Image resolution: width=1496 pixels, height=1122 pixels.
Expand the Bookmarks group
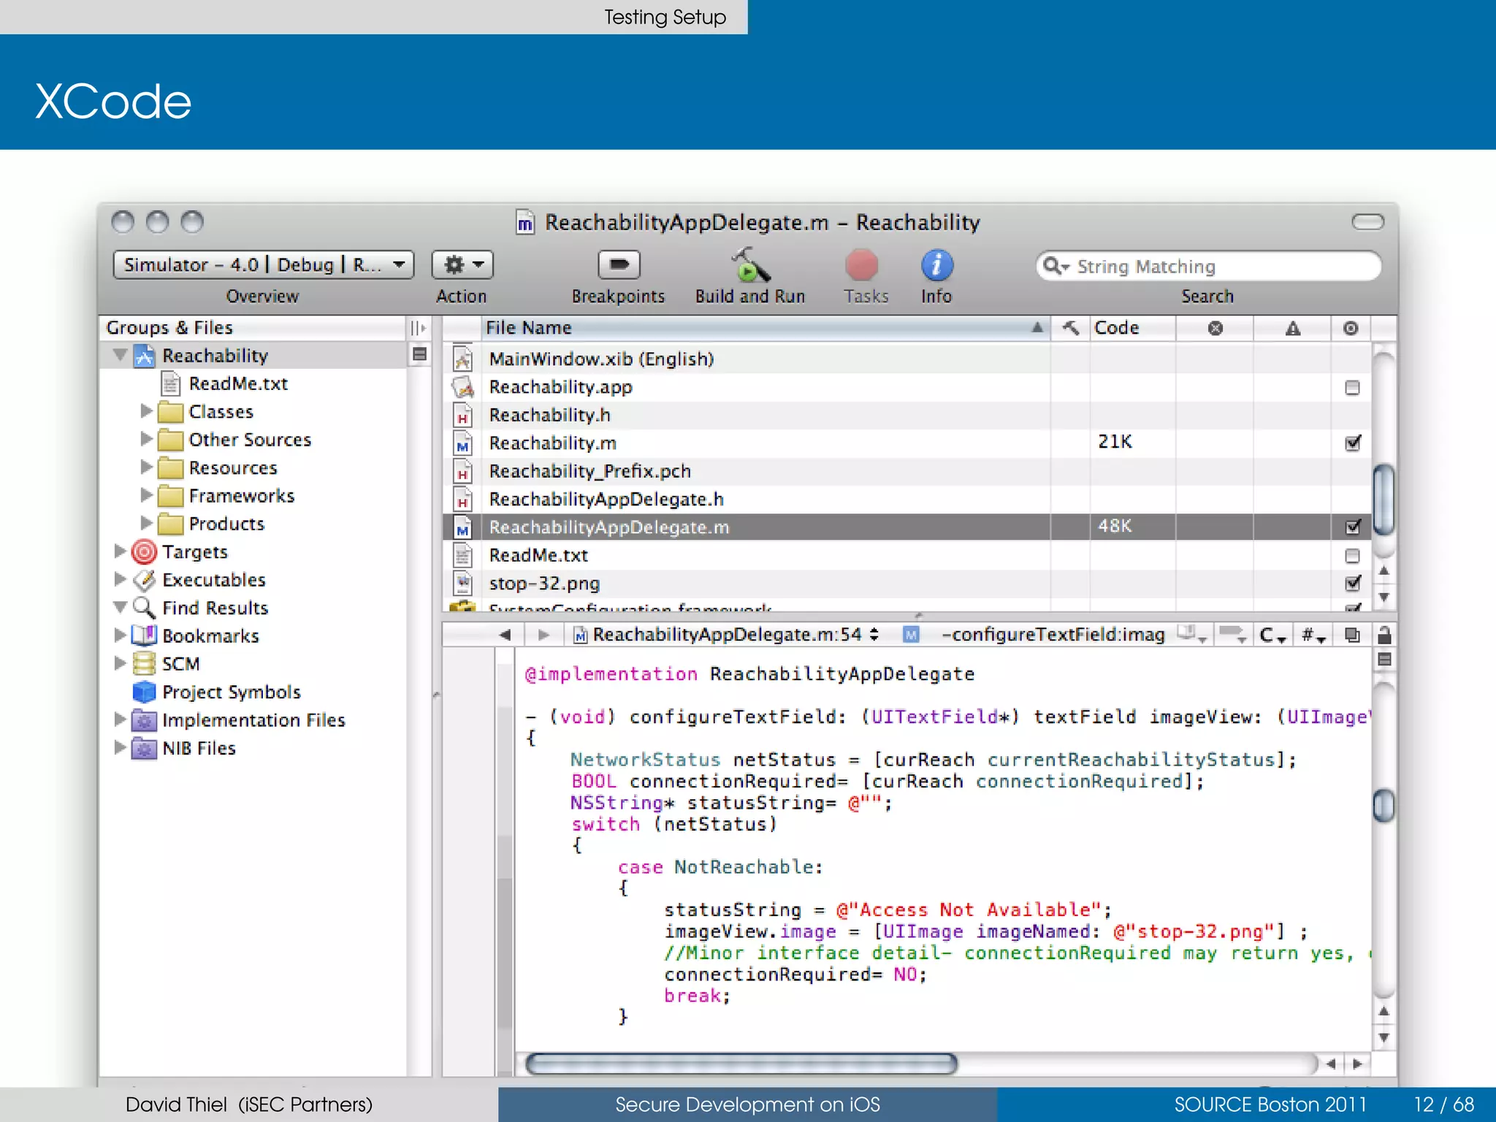120,635
